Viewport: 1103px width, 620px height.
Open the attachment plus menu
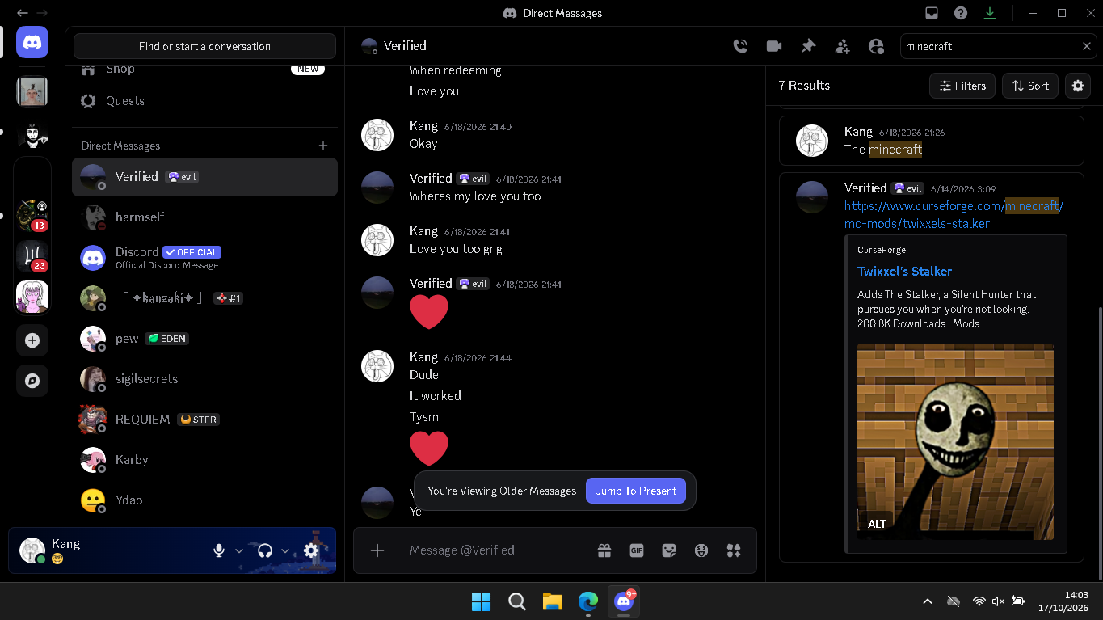click(377, 550)
